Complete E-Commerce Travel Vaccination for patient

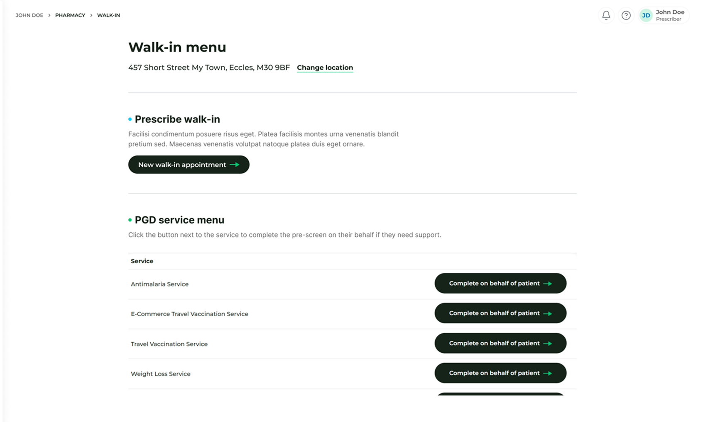point(500,313)
